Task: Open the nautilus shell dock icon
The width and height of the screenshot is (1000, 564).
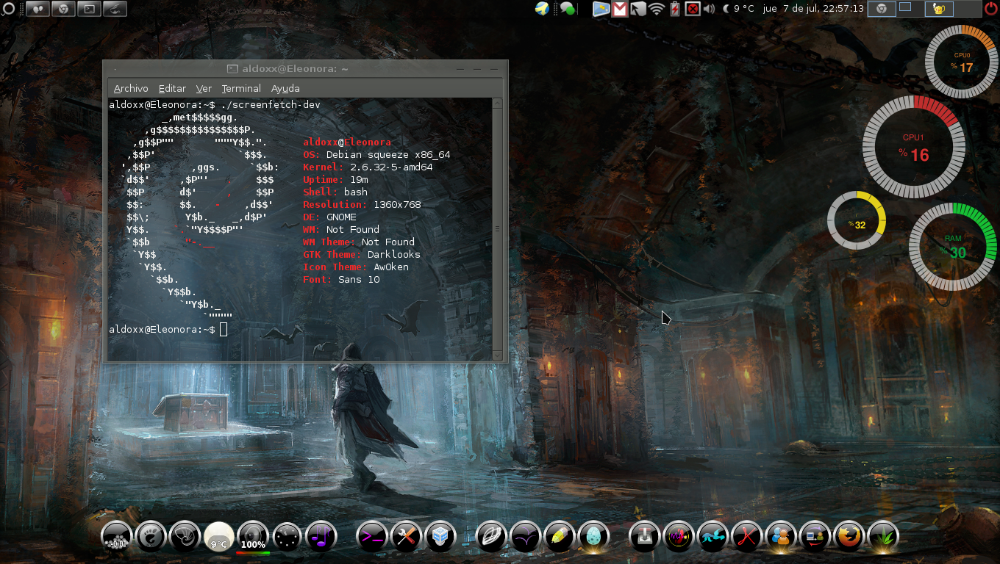Action: (185, 537)
